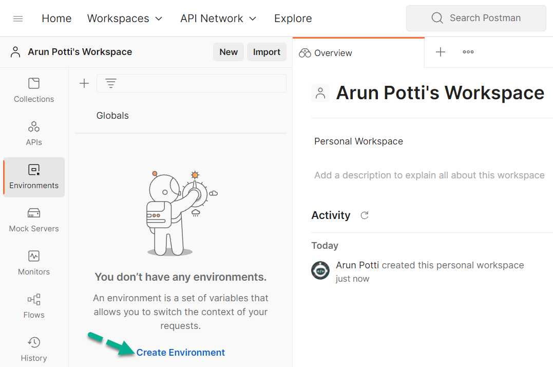Image resolution: width=553 pixels, height=367 pixels.
Task: Open the Environments panel
Action: point(33,177)
